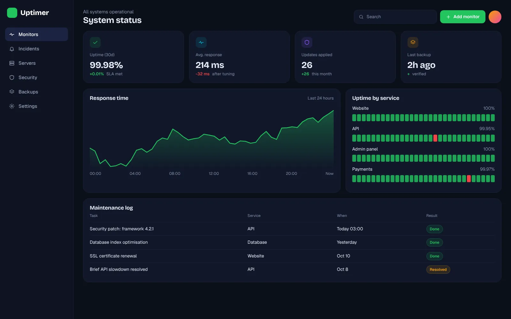Image resolution: width=511 pixels, height=319 pixels.
Task: Click the Database service cell
Action: (x=257, y=242)
